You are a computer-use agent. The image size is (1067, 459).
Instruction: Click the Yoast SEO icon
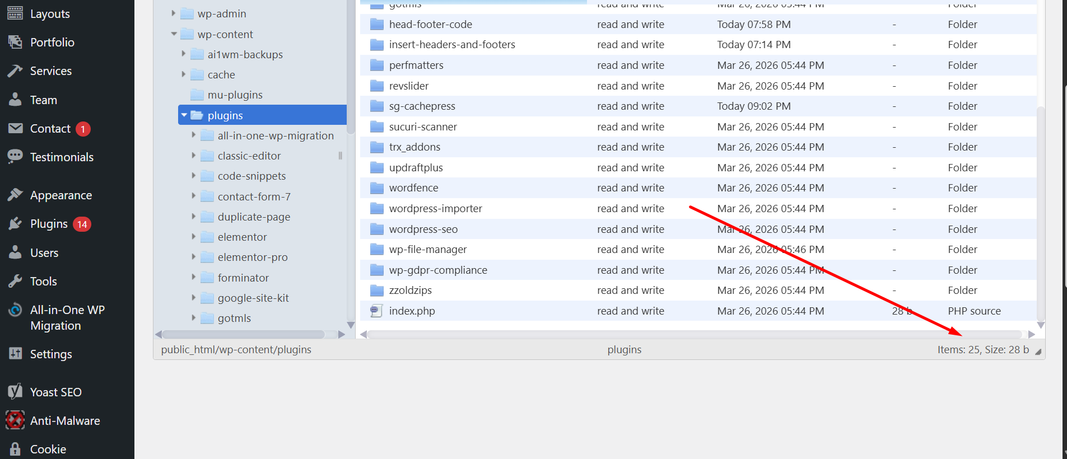click(15, 391)
